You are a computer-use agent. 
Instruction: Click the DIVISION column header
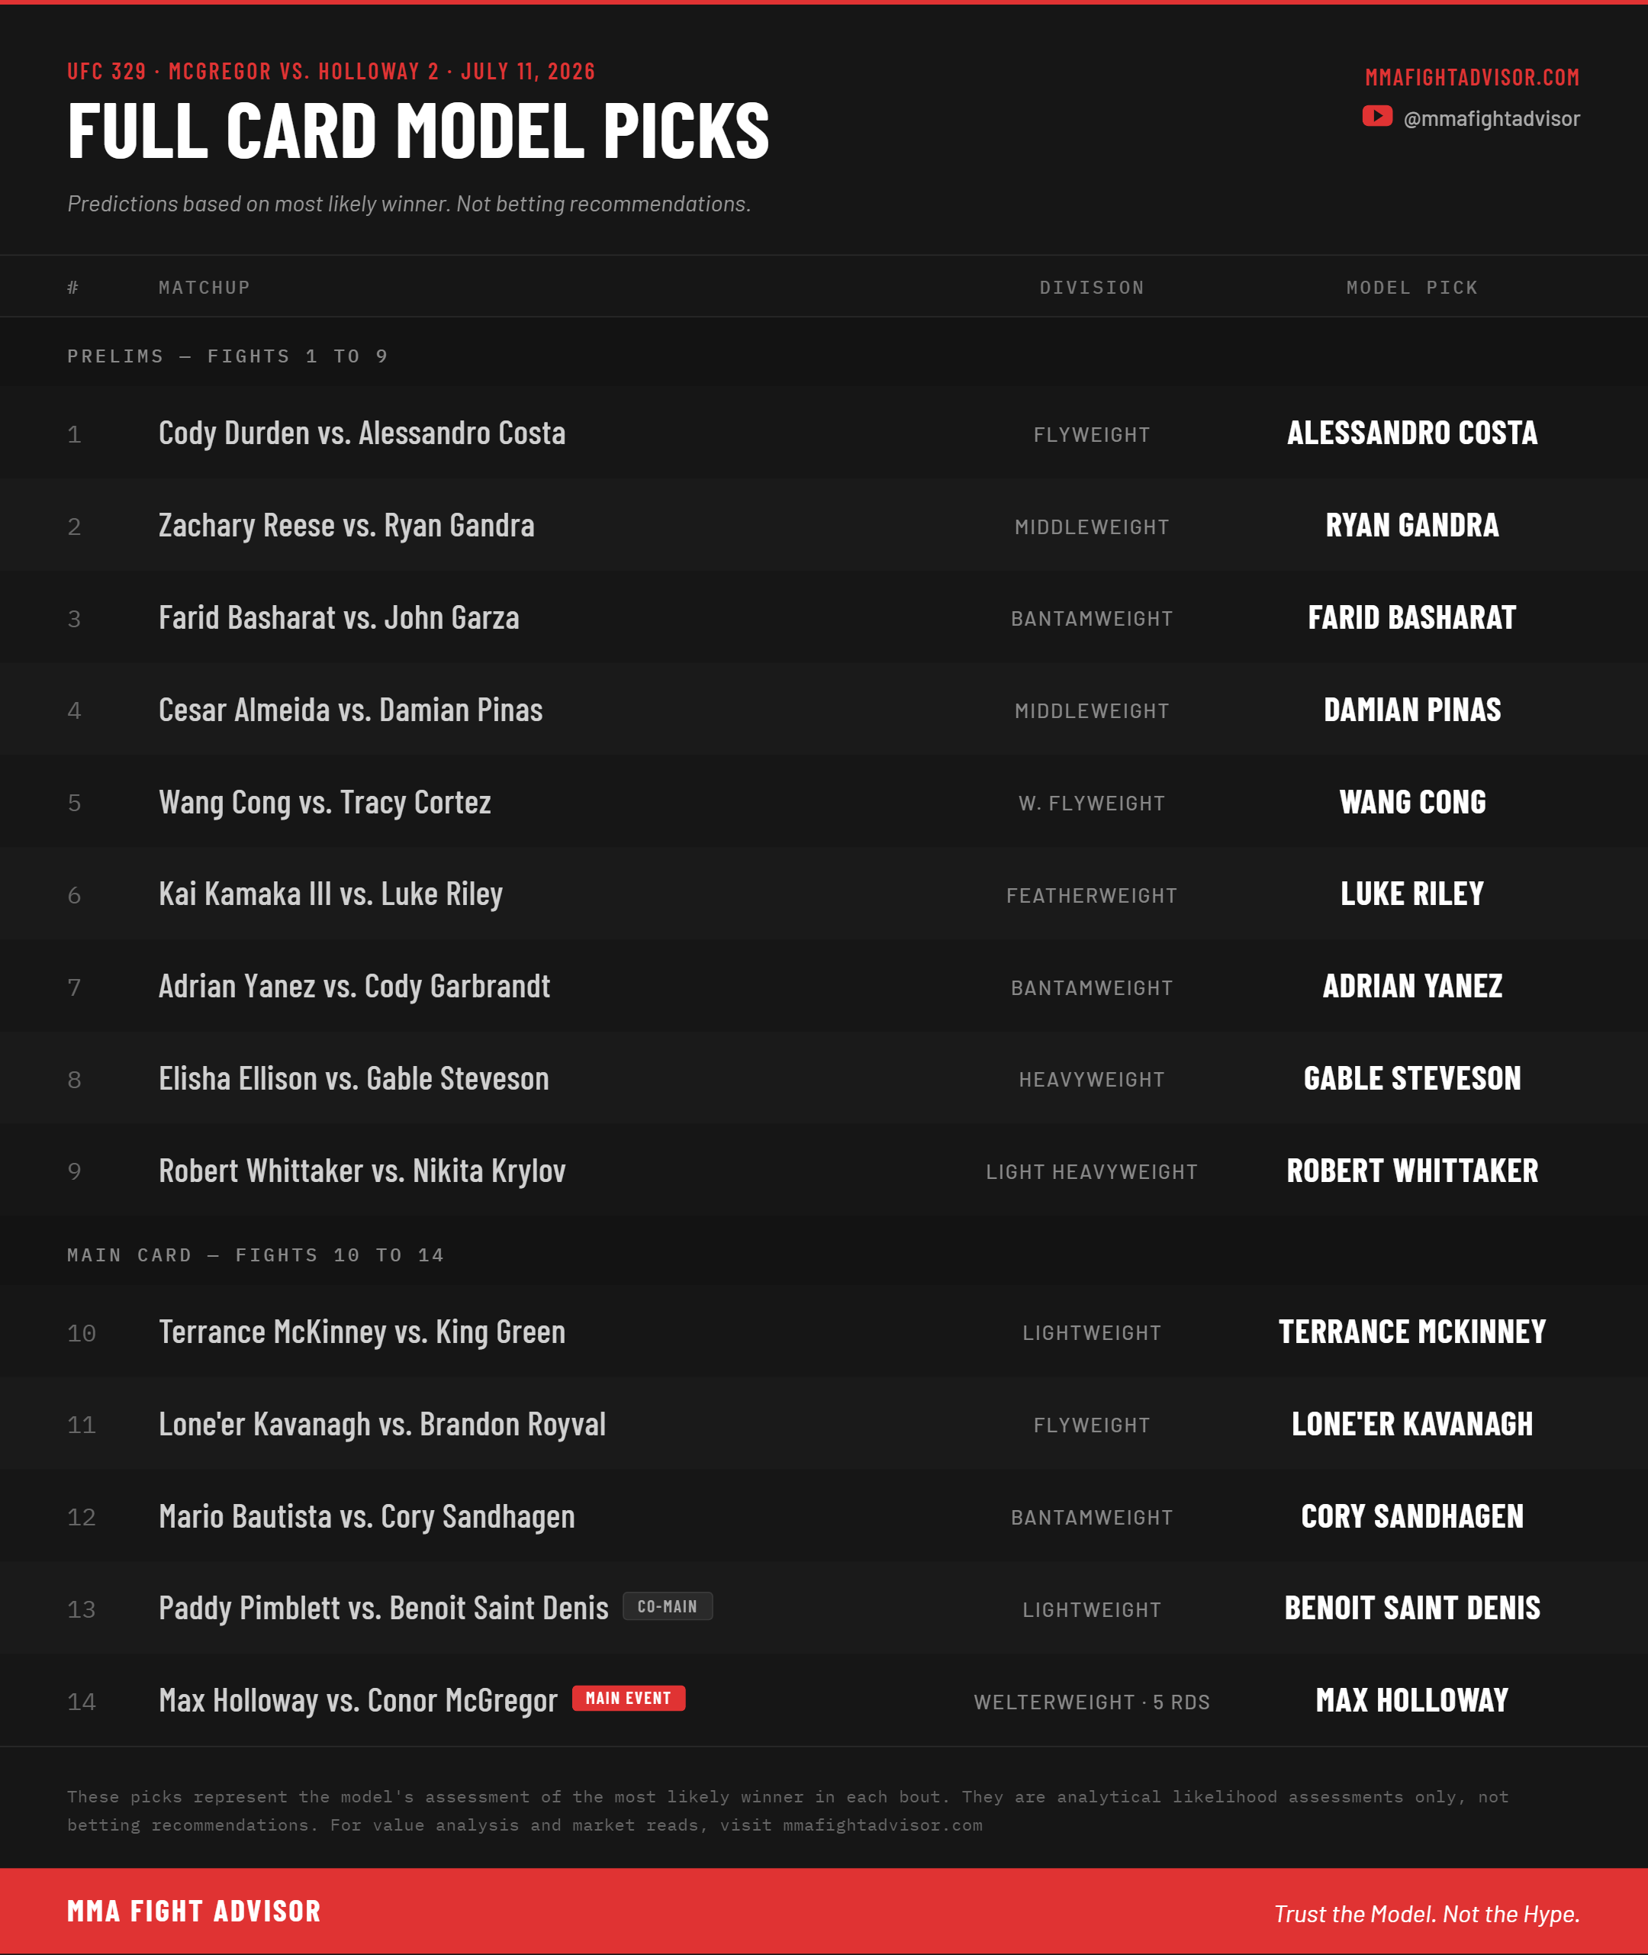[x=1091, y=288]
